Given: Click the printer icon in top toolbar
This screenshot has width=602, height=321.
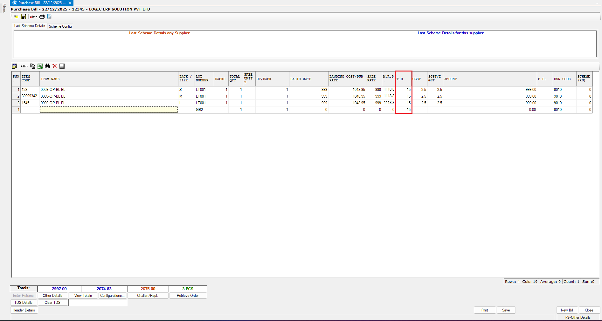Looking at the screenshot, I should click(x=42, y=17).
